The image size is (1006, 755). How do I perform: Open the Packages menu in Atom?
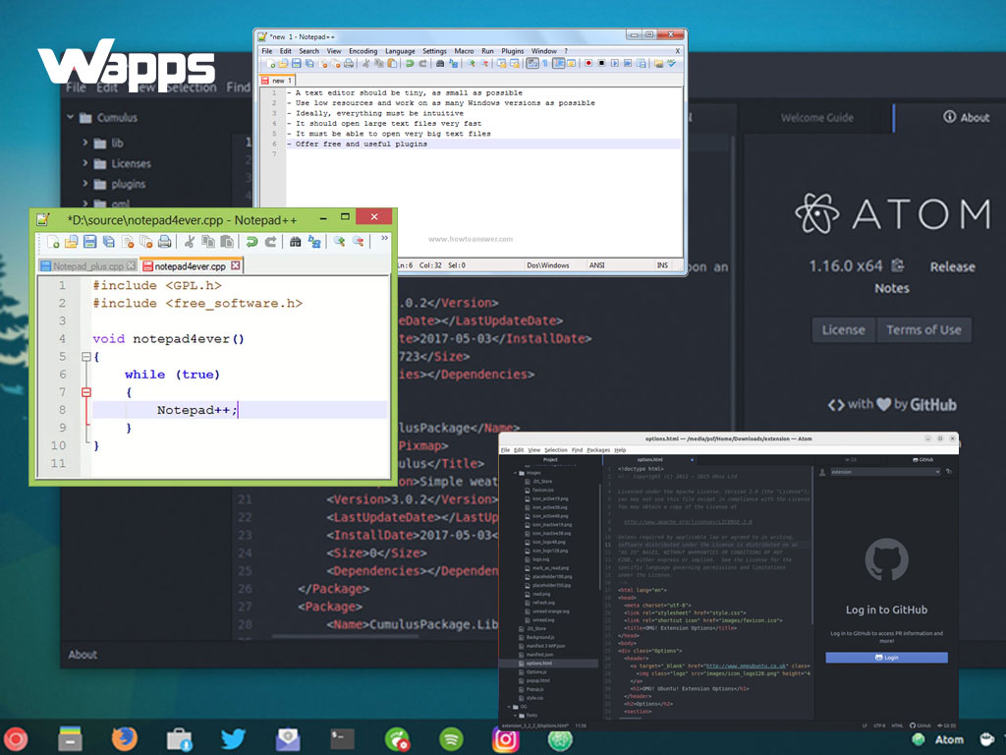597,449
